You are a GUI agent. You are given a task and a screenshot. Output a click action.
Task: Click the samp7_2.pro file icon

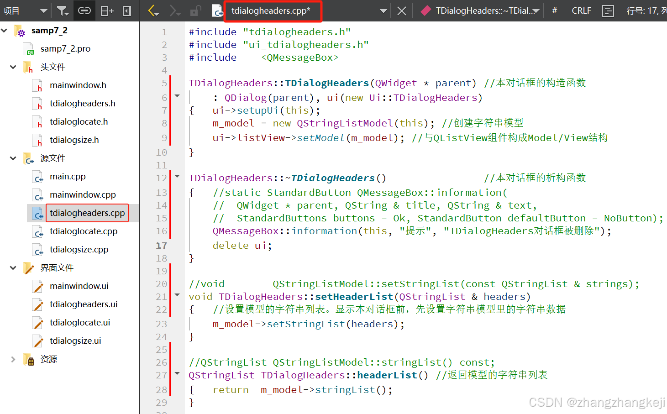pyautogui.click(x=29, y=49)
